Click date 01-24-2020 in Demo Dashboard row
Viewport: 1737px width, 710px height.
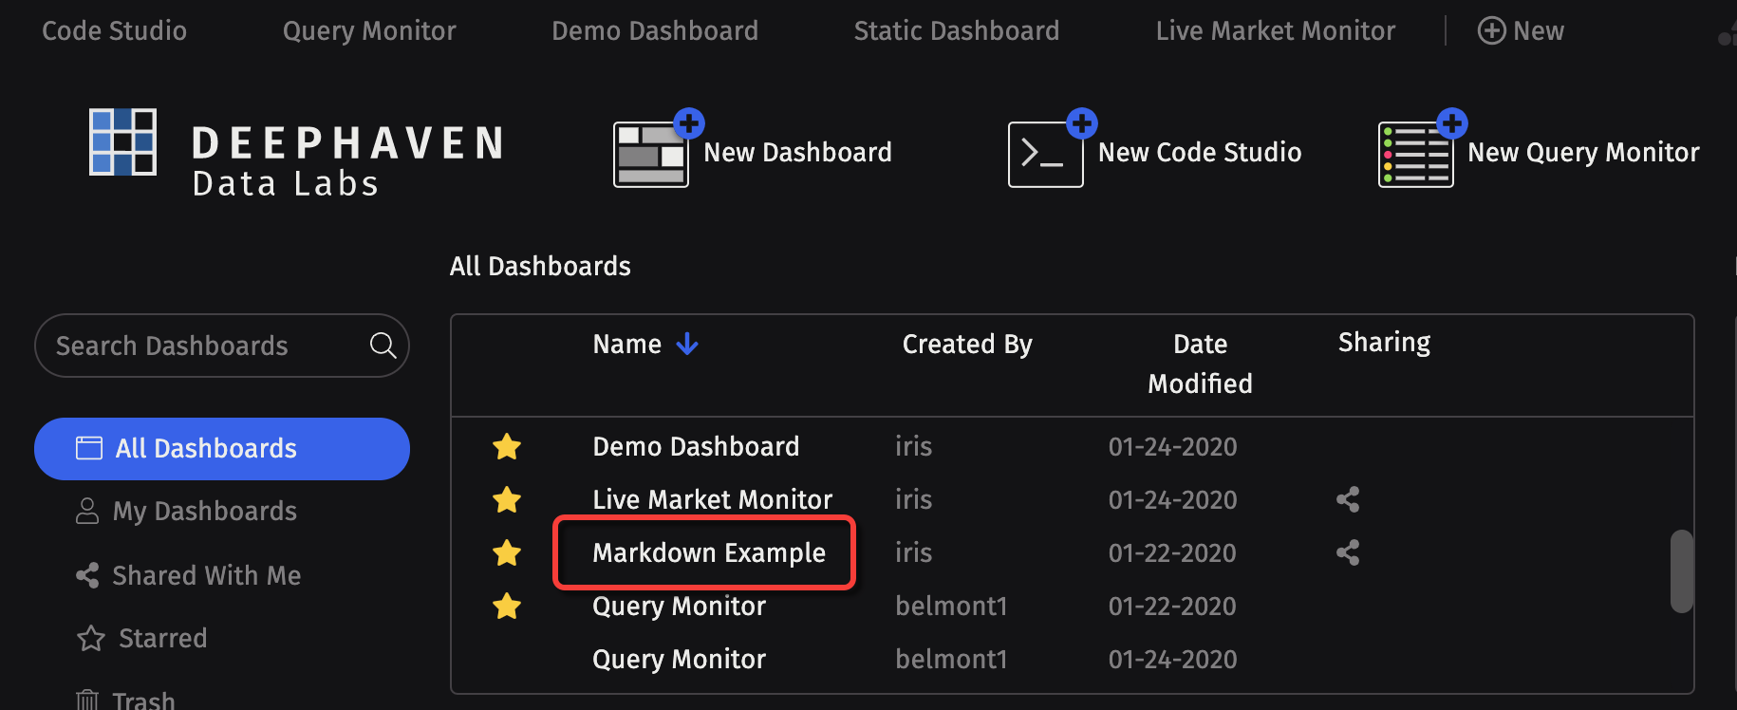[1172, 446]
